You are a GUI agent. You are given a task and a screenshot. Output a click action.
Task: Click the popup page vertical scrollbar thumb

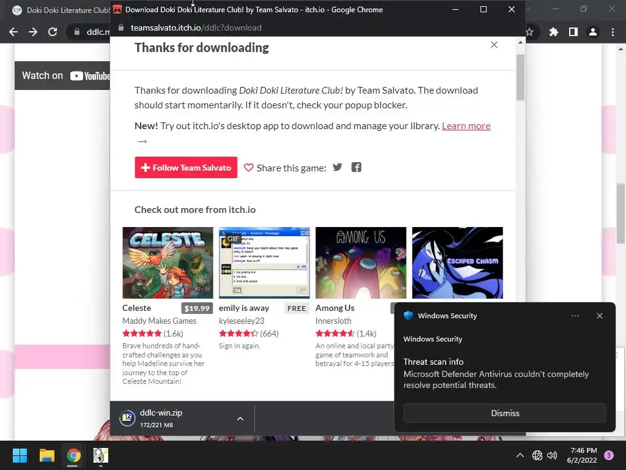(520, 76)
